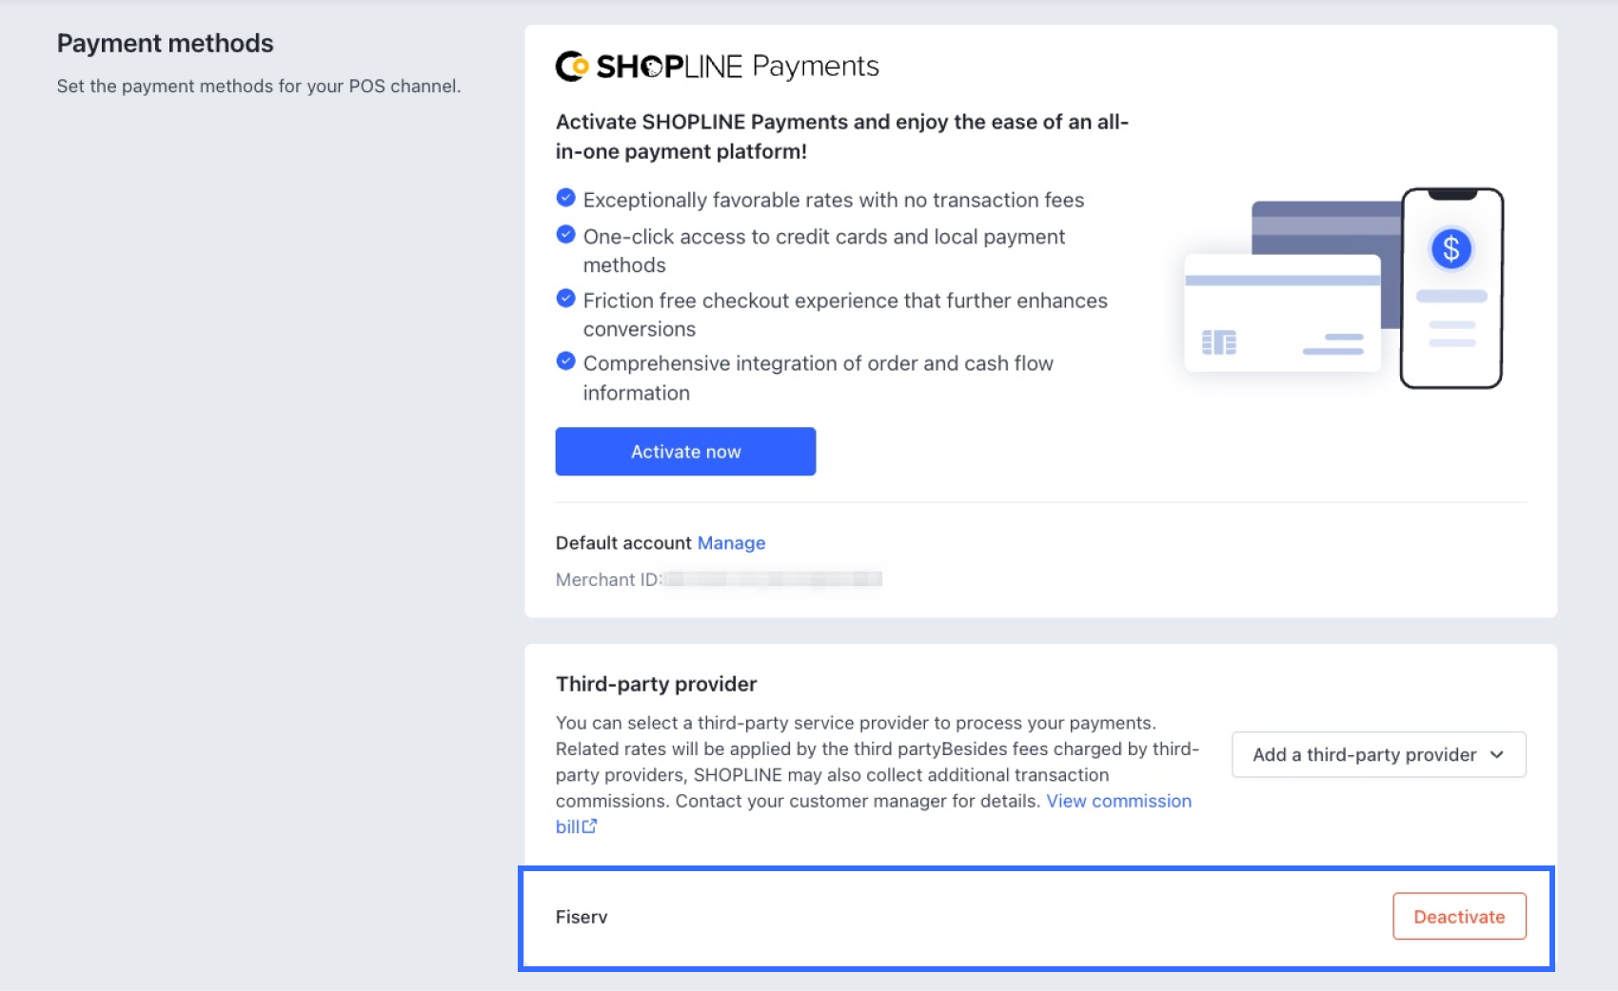1618x991 pixels.
Task: Click the 'Payment methods' section heading
Action: (165, 44)
